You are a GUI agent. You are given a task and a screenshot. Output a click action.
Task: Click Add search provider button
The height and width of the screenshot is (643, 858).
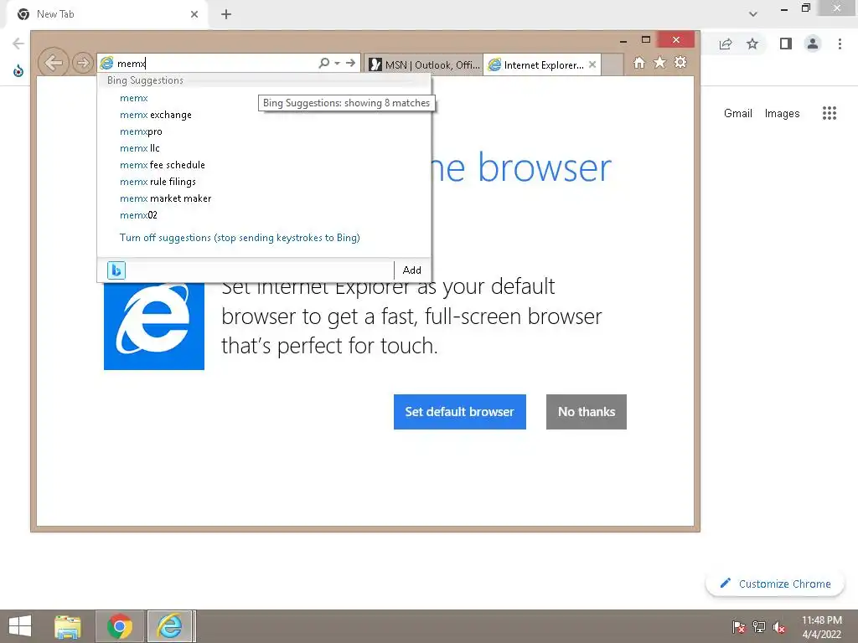[412, 270]
